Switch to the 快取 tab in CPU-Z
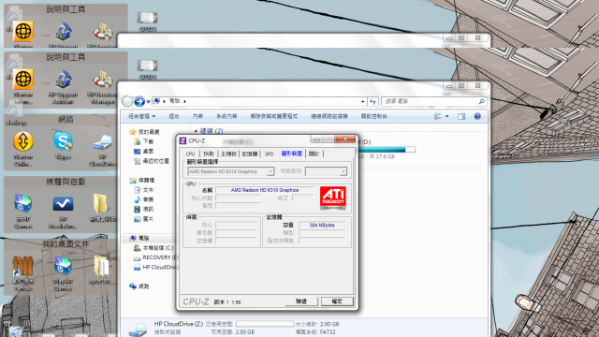 [209, 154]
